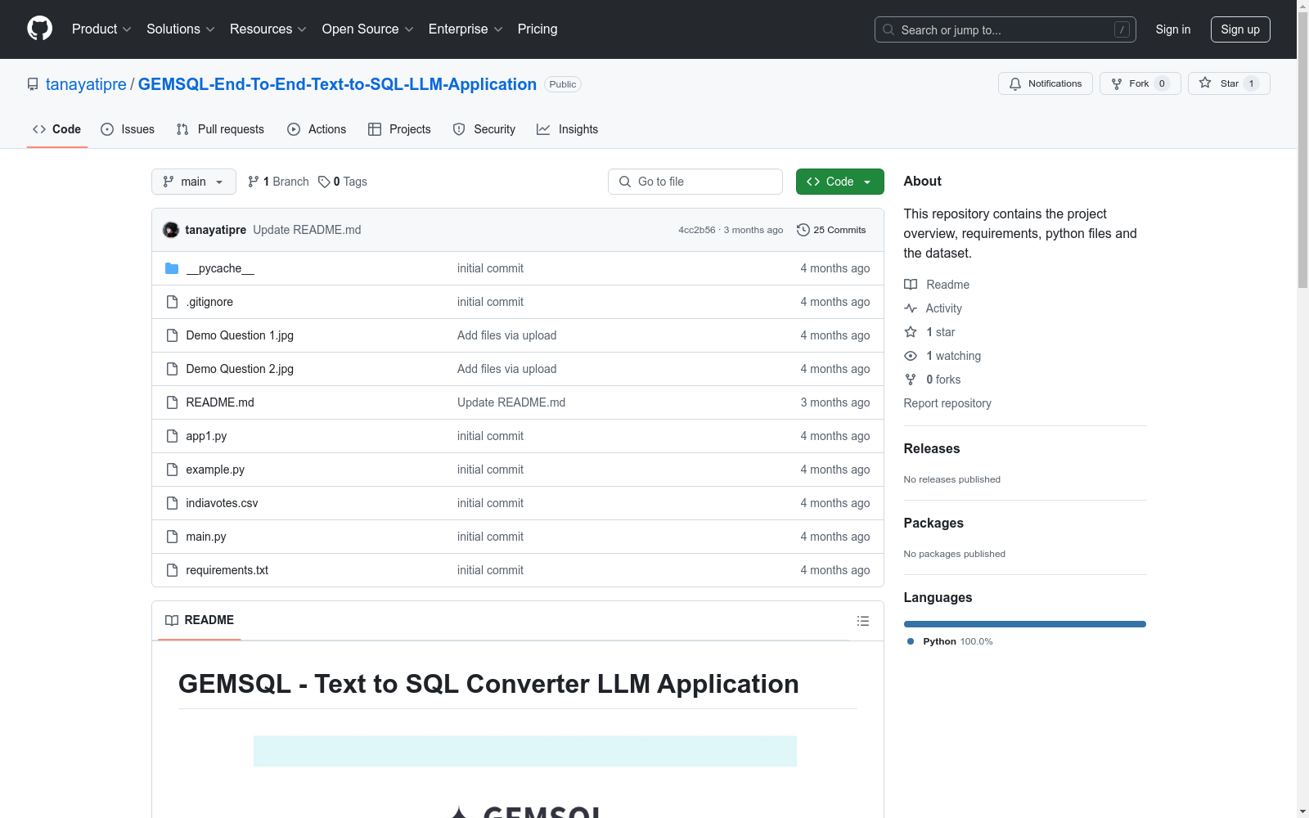Expand the Enterprise menu
Viewport: 1309px width, 818px height.
[x=466, y=29]
